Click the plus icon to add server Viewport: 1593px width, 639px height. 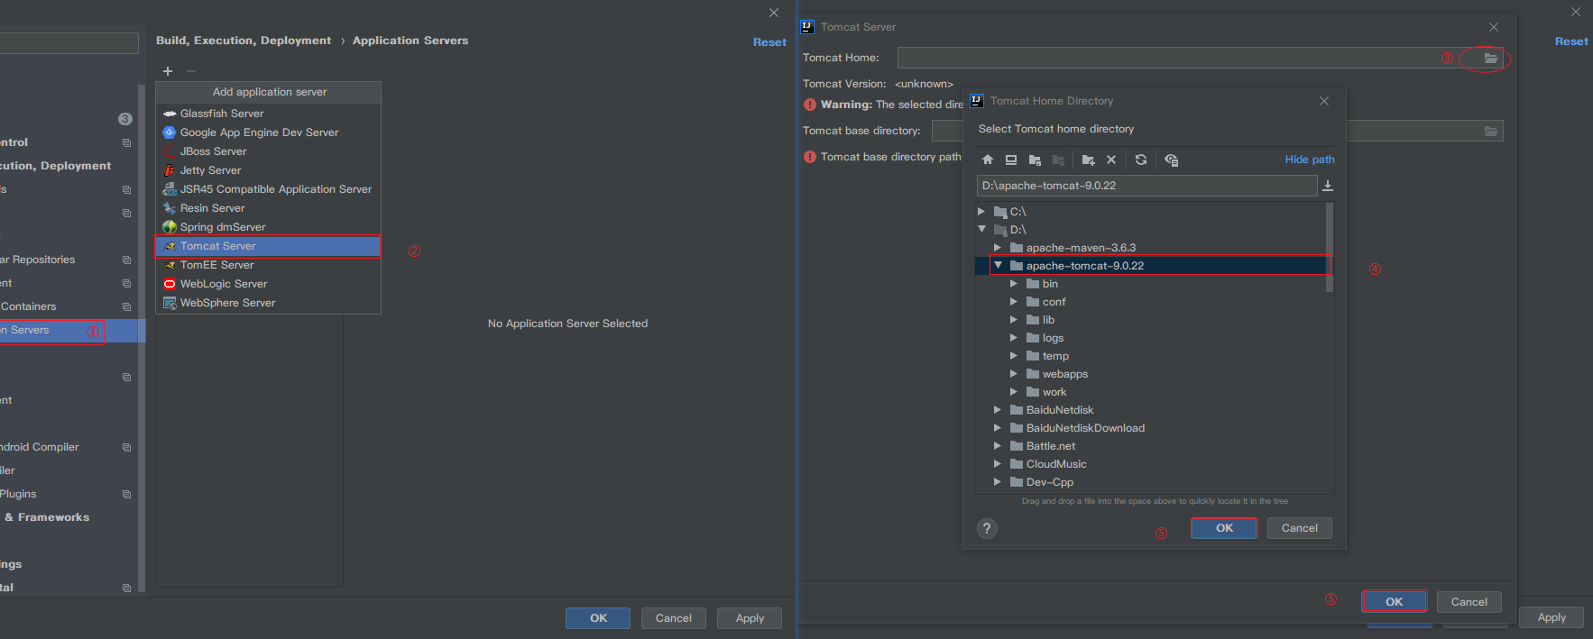tap(168, 71)
